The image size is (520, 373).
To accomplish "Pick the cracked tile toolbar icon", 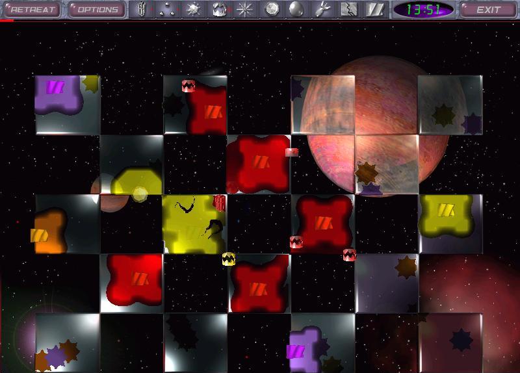I will [x=349, y=10].
